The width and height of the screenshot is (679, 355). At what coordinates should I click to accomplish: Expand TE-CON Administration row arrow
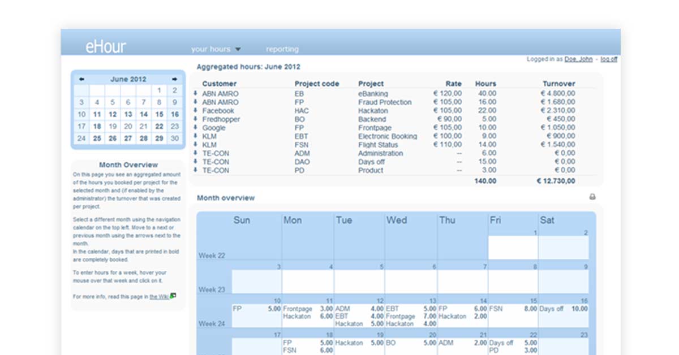pos(195,153)
